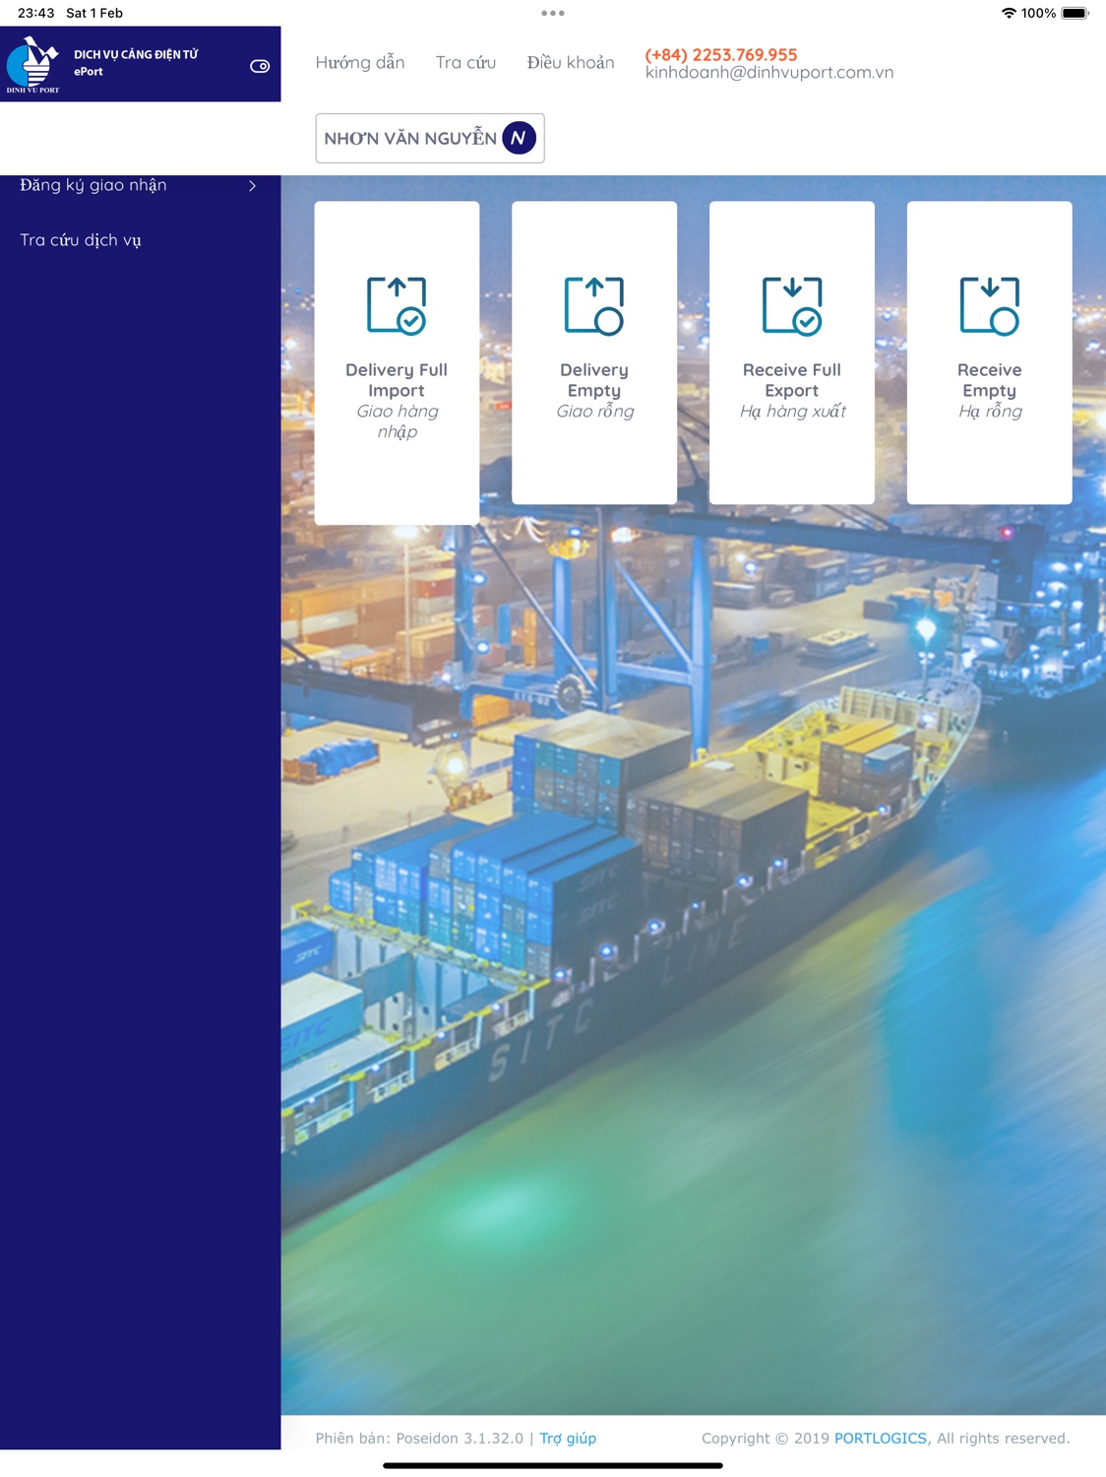Tap the three-dot multitasking indicator at top
The width and height of the screenshot is (1106, 1477).
tap(553, 13)
